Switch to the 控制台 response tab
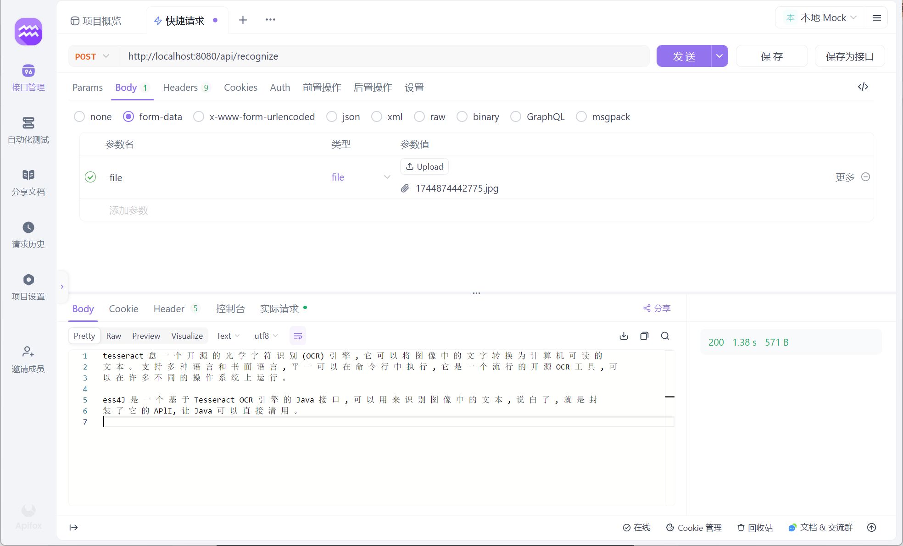This screenshot has width=903, height=546. 230,309
